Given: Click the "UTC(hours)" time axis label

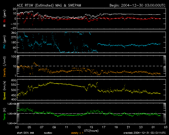Looking at the screenshot, I should click(x=91, y=131).
